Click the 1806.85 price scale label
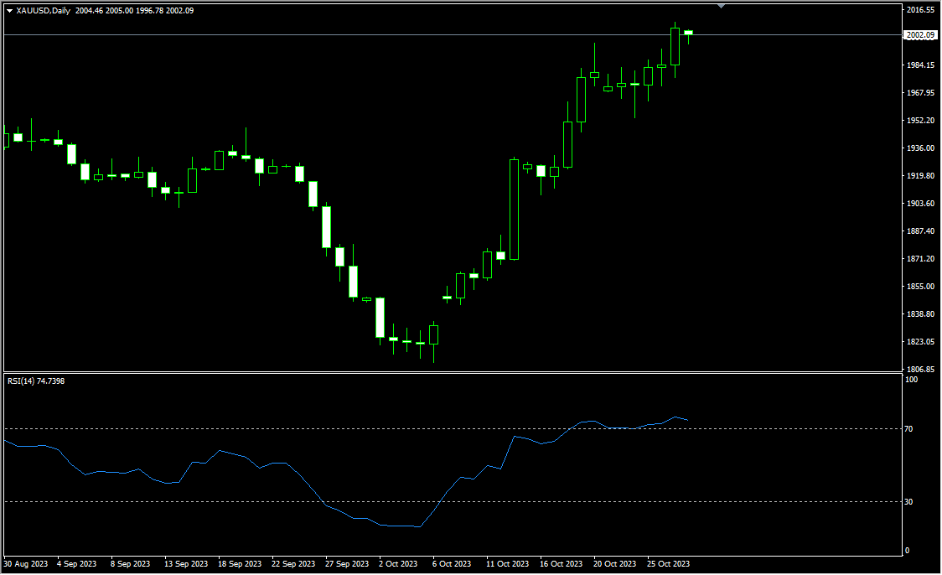The width and height of the screenshot is (942, 575). [x=919, y=370]
